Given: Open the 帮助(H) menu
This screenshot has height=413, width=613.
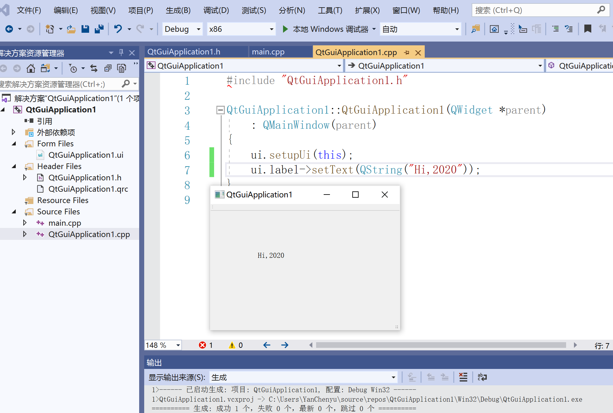Looking at the screenshot, I should 446,10.
